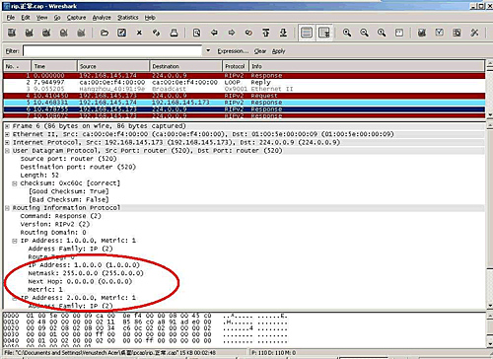Toggle packet list colorization
Image resolution: width=493 pixels, height=359 pixels.
pos(307,33)
